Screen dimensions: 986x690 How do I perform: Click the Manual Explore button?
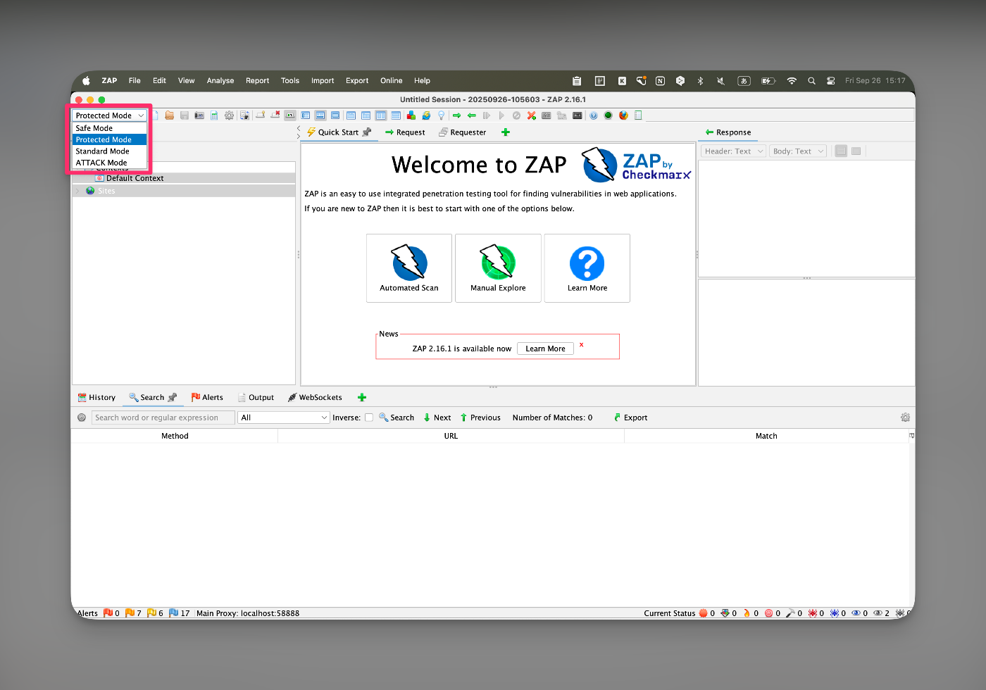coord(498,268)
